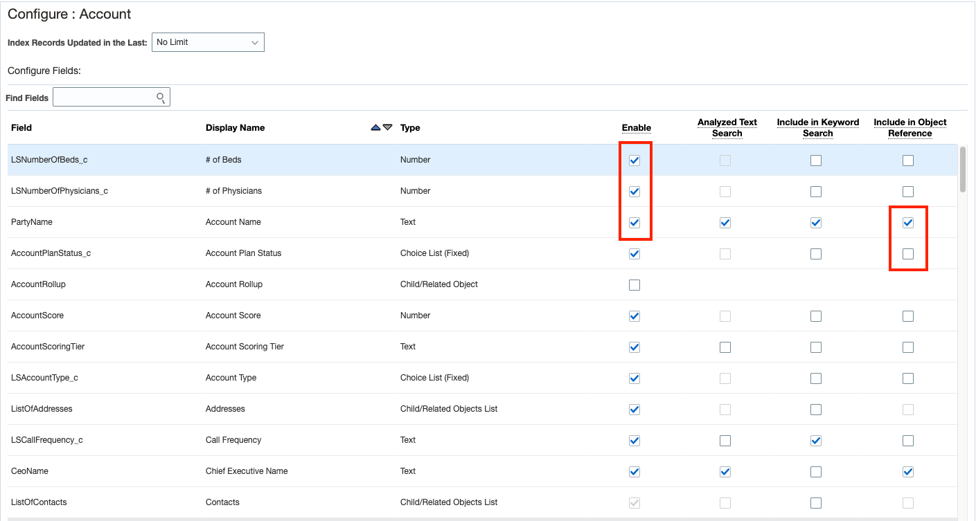Enable Keyword Search for Account Scoring Tier
Viewport: 976px width, 521px height.
pos(815,347)
